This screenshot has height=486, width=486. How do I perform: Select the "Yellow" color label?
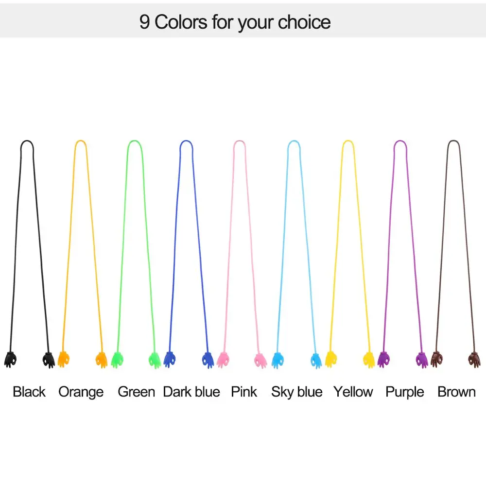(353, 392)
